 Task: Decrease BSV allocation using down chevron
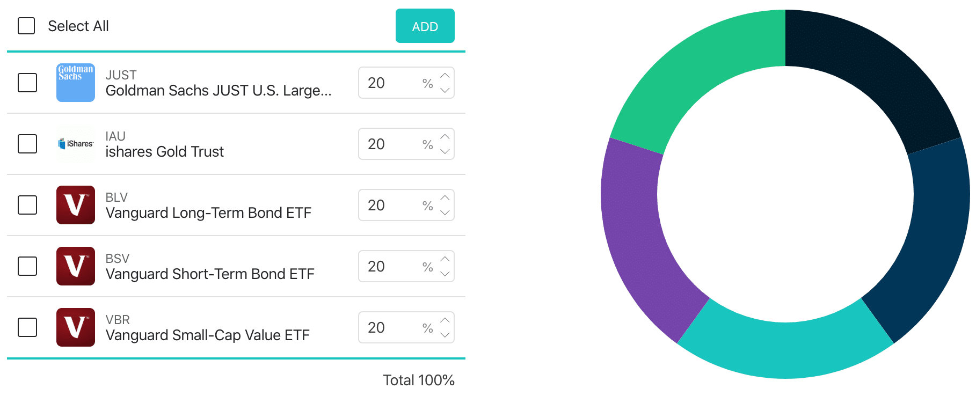[x=445, y=274]
